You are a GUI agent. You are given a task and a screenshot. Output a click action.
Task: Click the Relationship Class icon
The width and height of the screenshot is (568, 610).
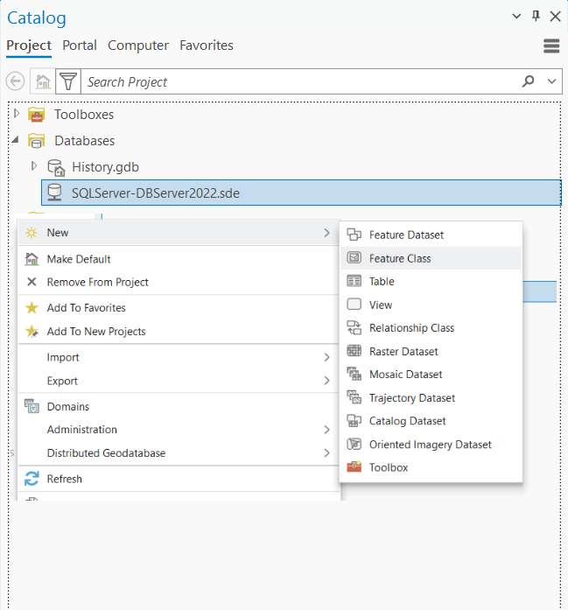click(354, 327)
